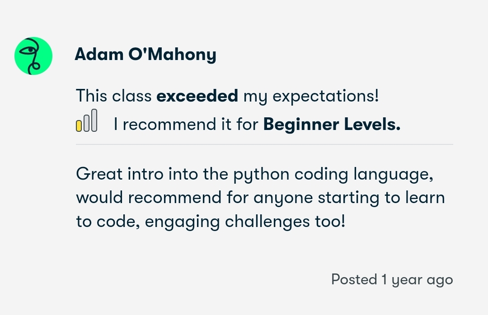This screenshot has height=315, width=488.
Task: Click "This class" at the headline start
Action: coord(113,96)
